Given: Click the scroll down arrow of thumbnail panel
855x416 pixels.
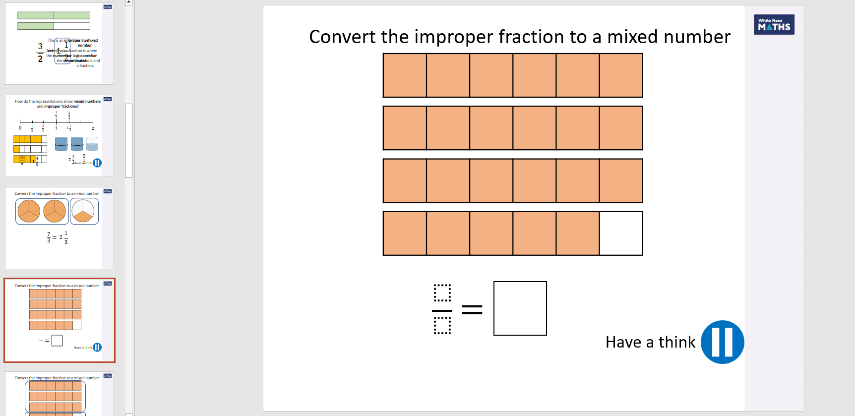Looking at the screenshot, I should [128, 414].
